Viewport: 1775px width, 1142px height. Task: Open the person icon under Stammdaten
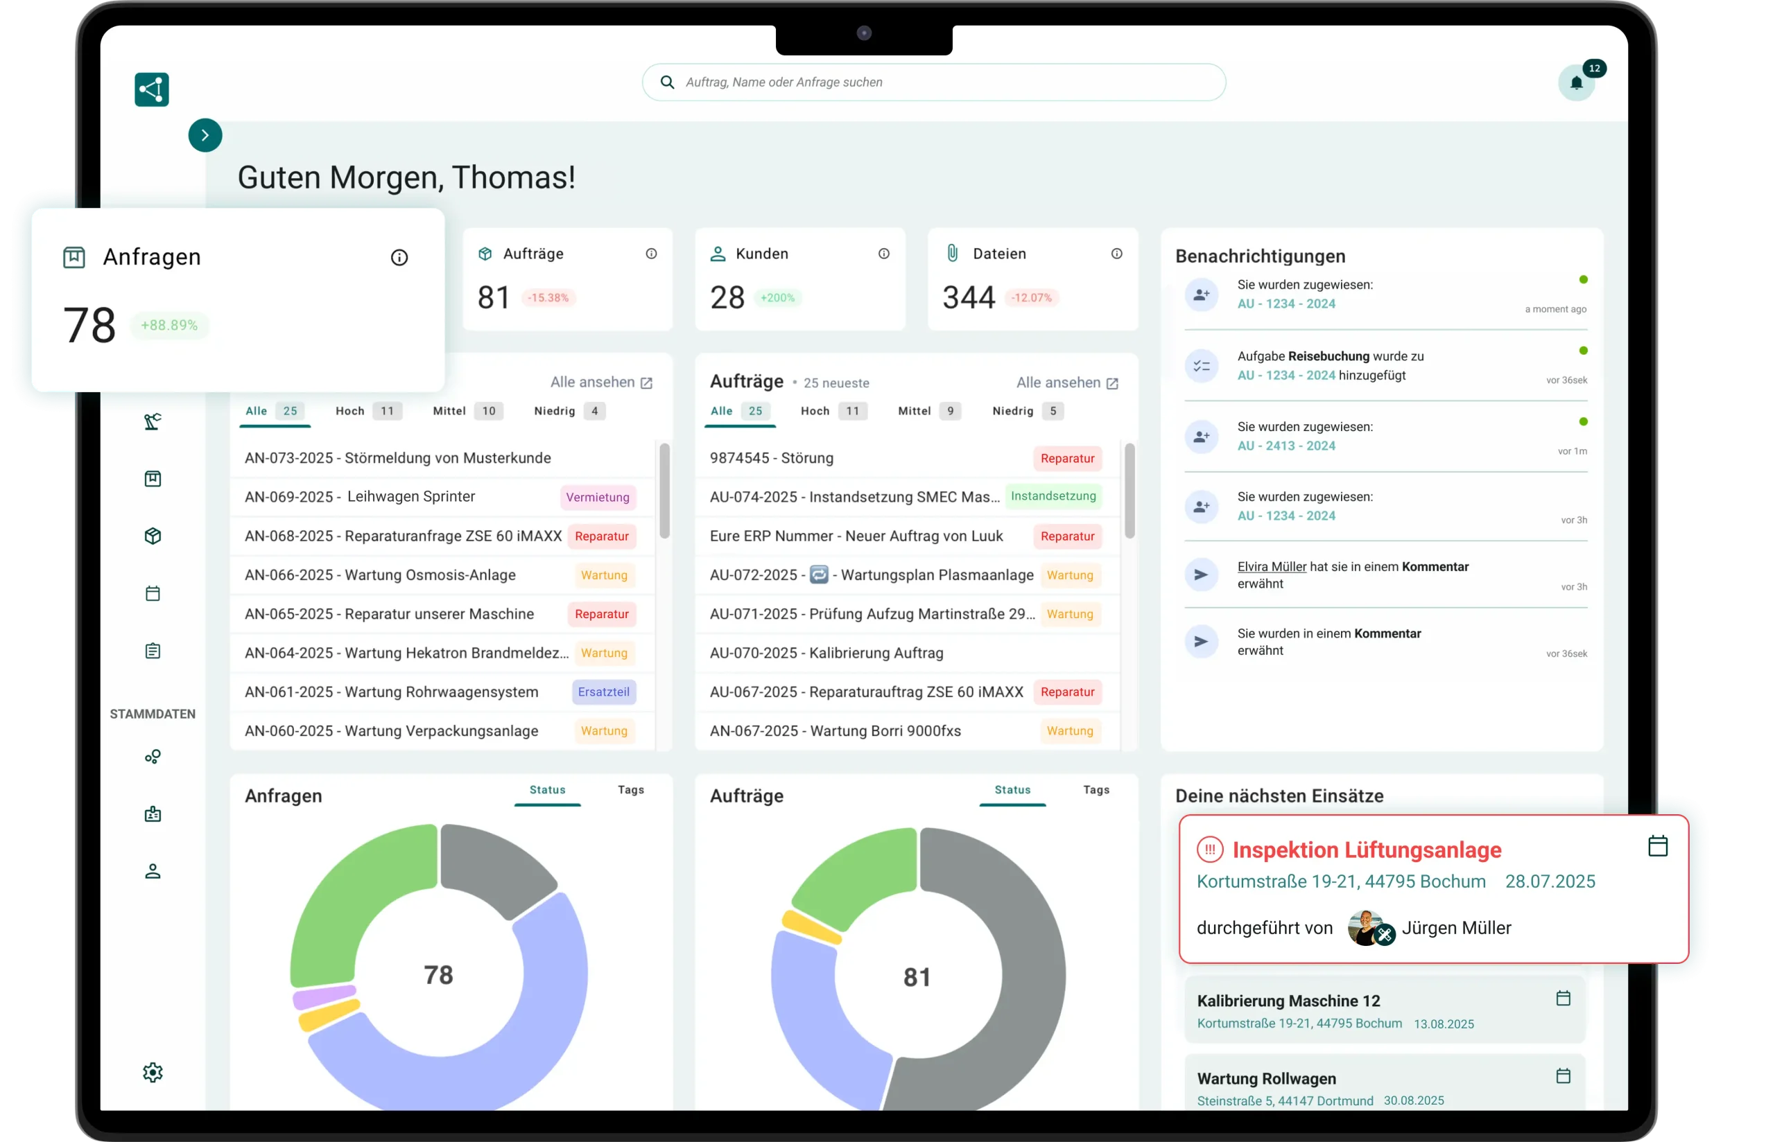coord(153,871)
